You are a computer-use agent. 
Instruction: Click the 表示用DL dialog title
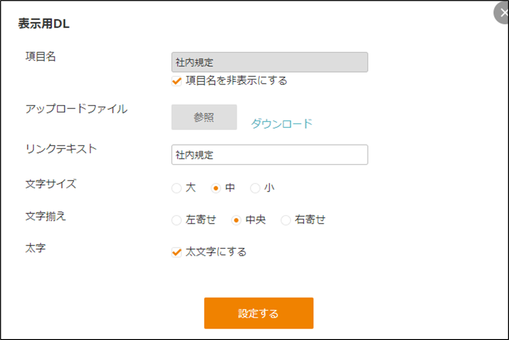click(44, 24)
